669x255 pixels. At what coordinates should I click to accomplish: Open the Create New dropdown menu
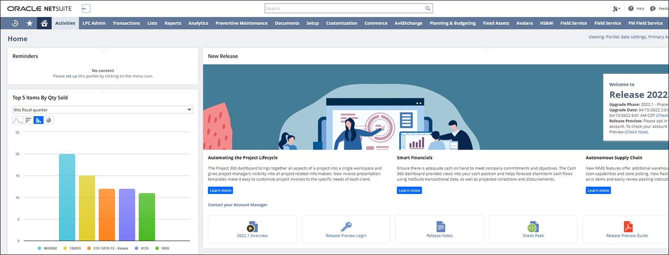(x=617, y=8)
